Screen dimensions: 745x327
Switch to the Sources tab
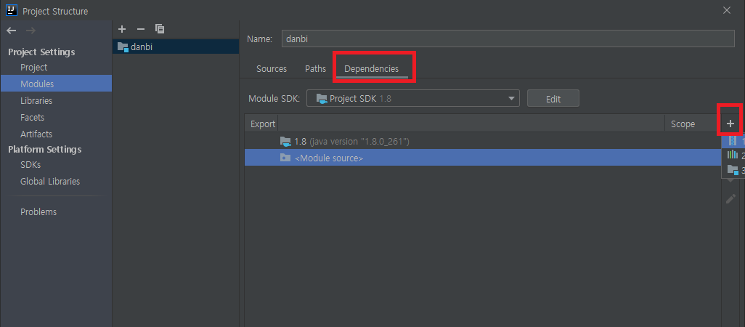click(x=272, y=69)
